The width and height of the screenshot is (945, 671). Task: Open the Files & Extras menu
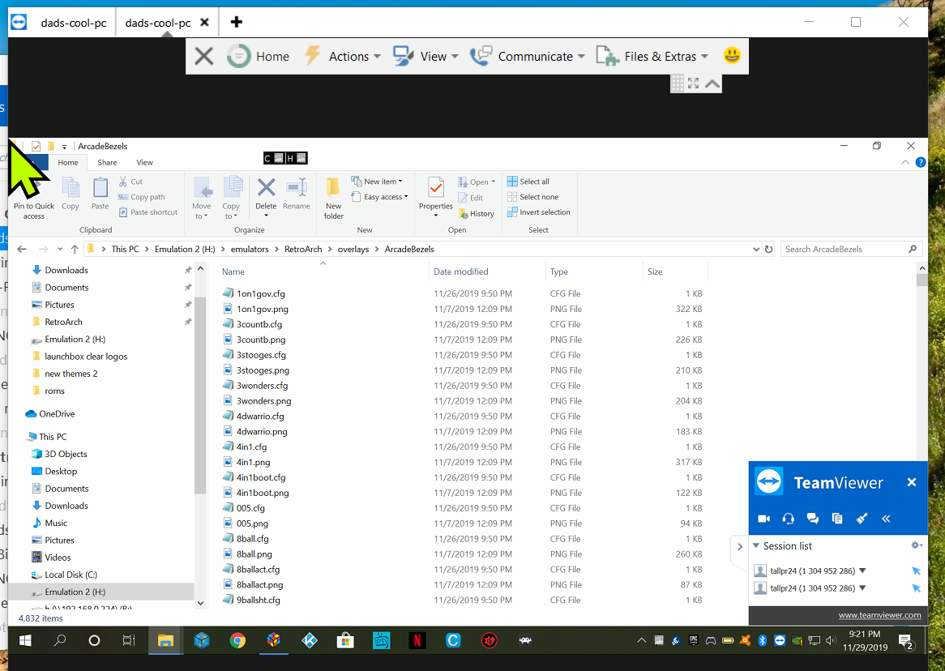tap(652, 56)
